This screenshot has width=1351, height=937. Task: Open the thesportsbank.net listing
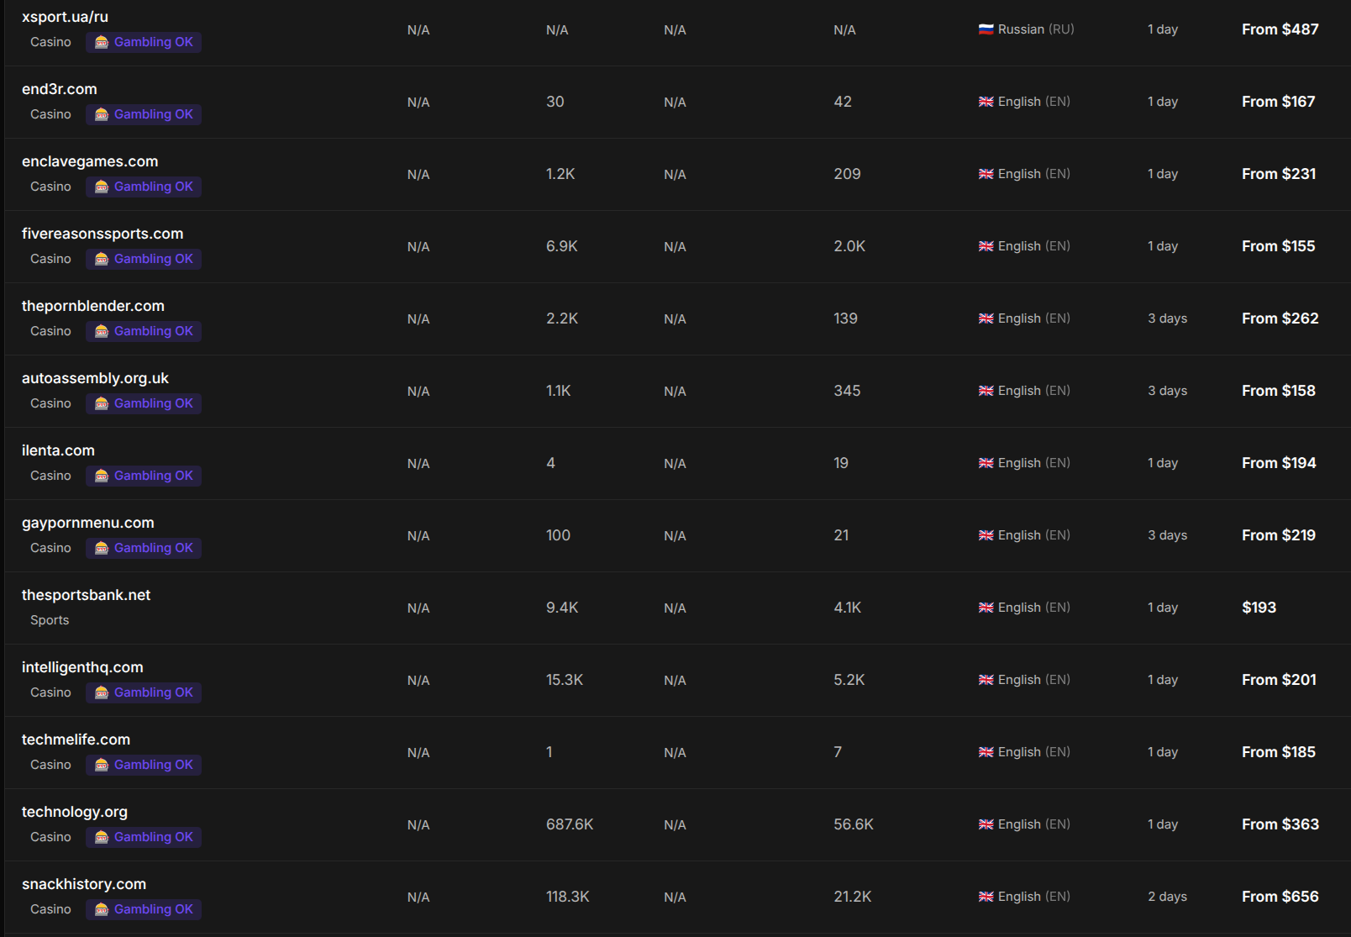pyautogui.click(x=87, y=595)
